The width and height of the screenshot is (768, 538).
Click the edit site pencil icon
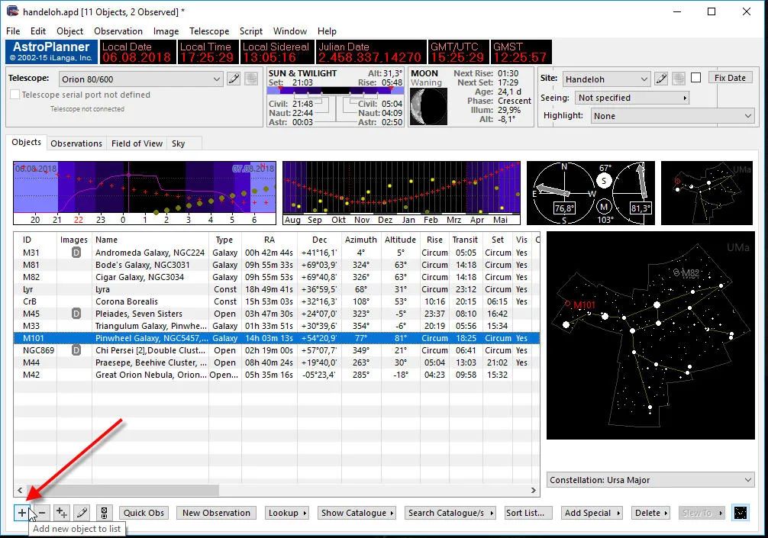[661, 79]
